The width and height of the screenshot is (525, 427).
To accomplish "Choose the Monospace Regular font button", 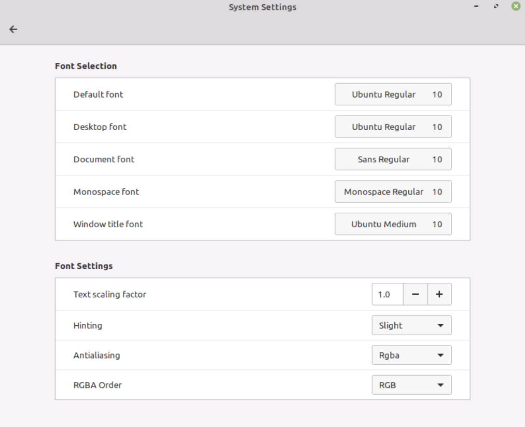I will click(x=393, y=192).
